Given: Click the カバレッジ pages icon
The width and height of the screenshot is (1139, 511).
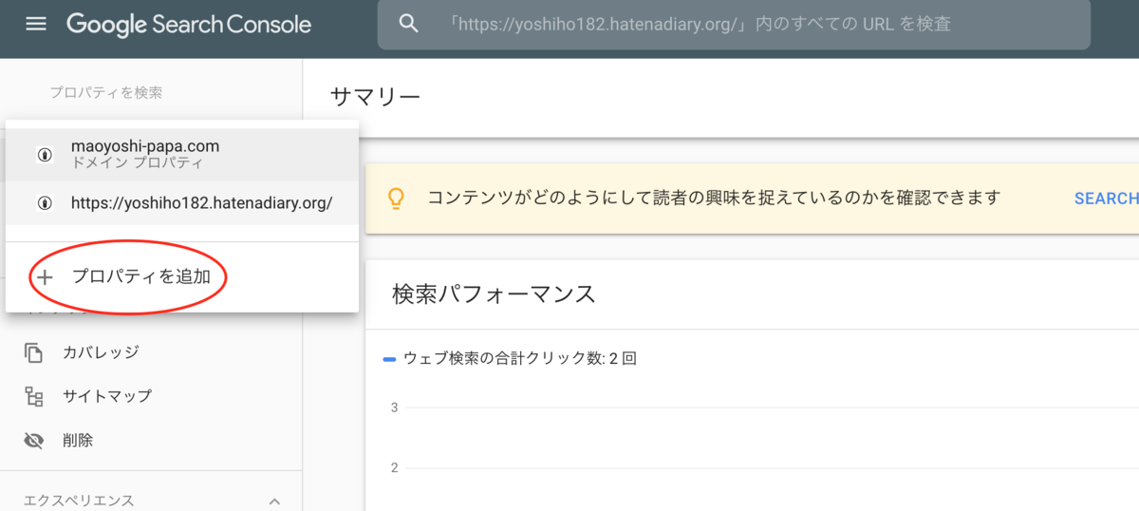Looking at the screenshot, I should [x=34, y=352].
